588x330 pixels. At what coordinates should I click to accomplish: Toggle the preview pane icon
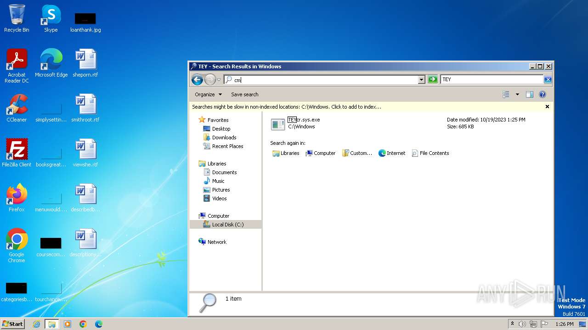tap(530, 94)
